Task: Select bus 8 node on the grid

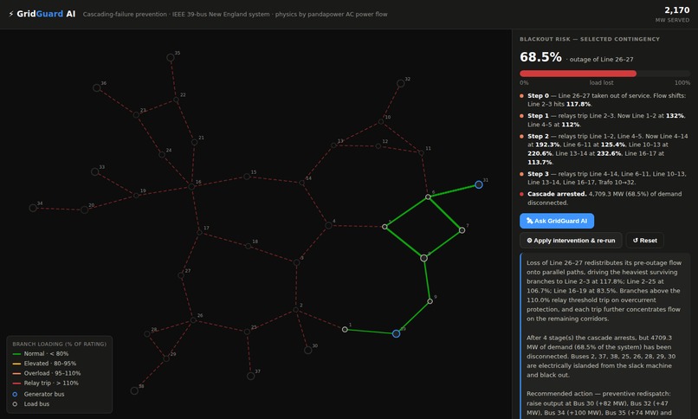Action: tap(423, 258)
